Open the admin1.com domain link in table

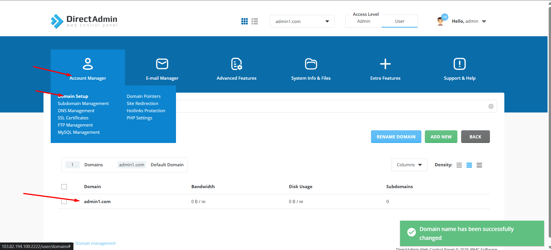tap(97, 202)
